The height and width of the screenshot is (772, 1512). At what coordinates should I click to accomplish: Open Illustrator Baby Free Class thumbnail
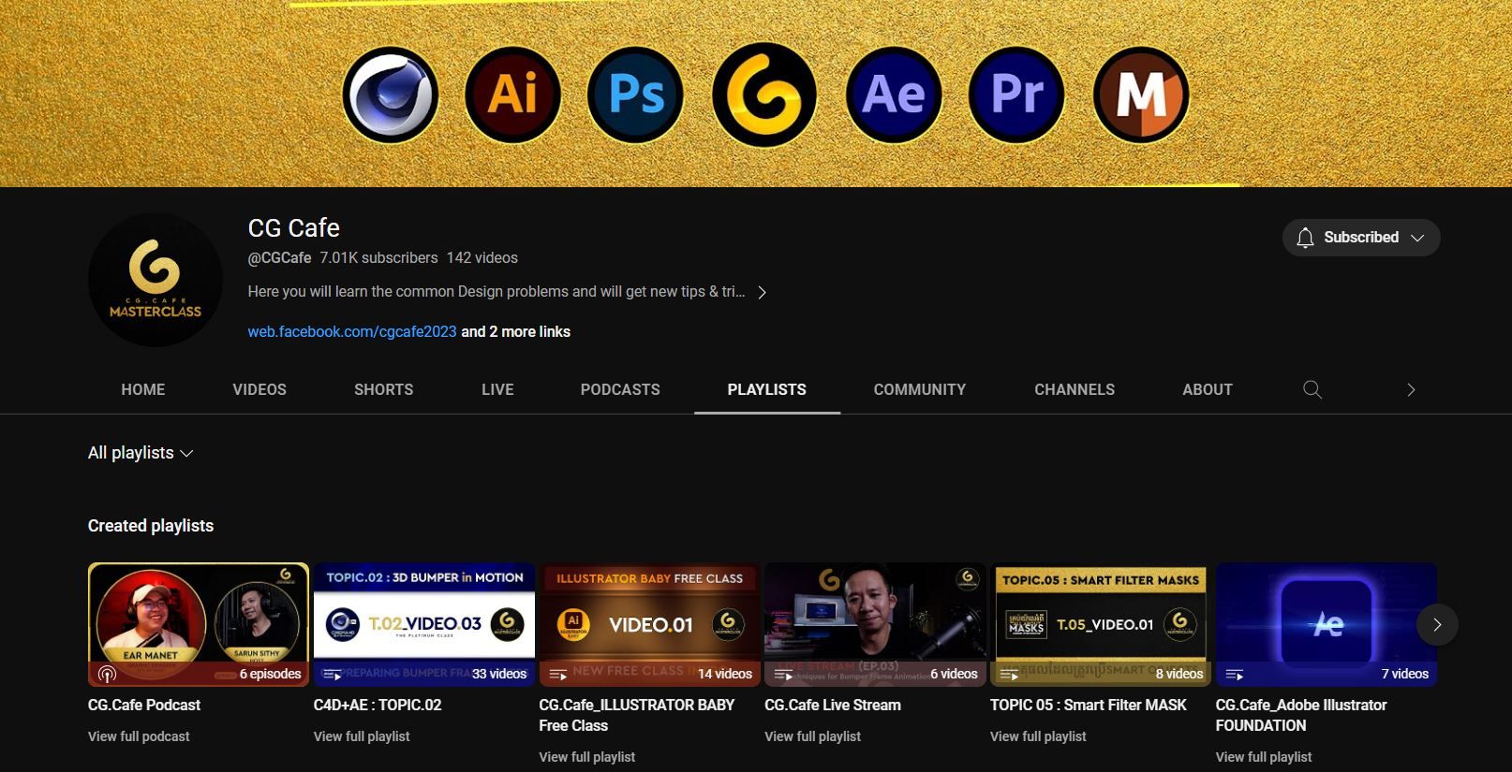[x=649, y=624]
